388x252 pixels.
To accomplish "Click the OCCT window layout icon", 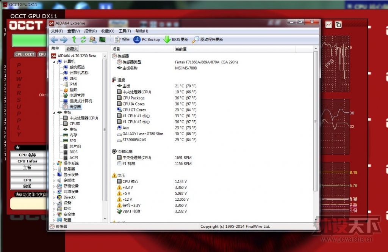I will click(338, 25).
